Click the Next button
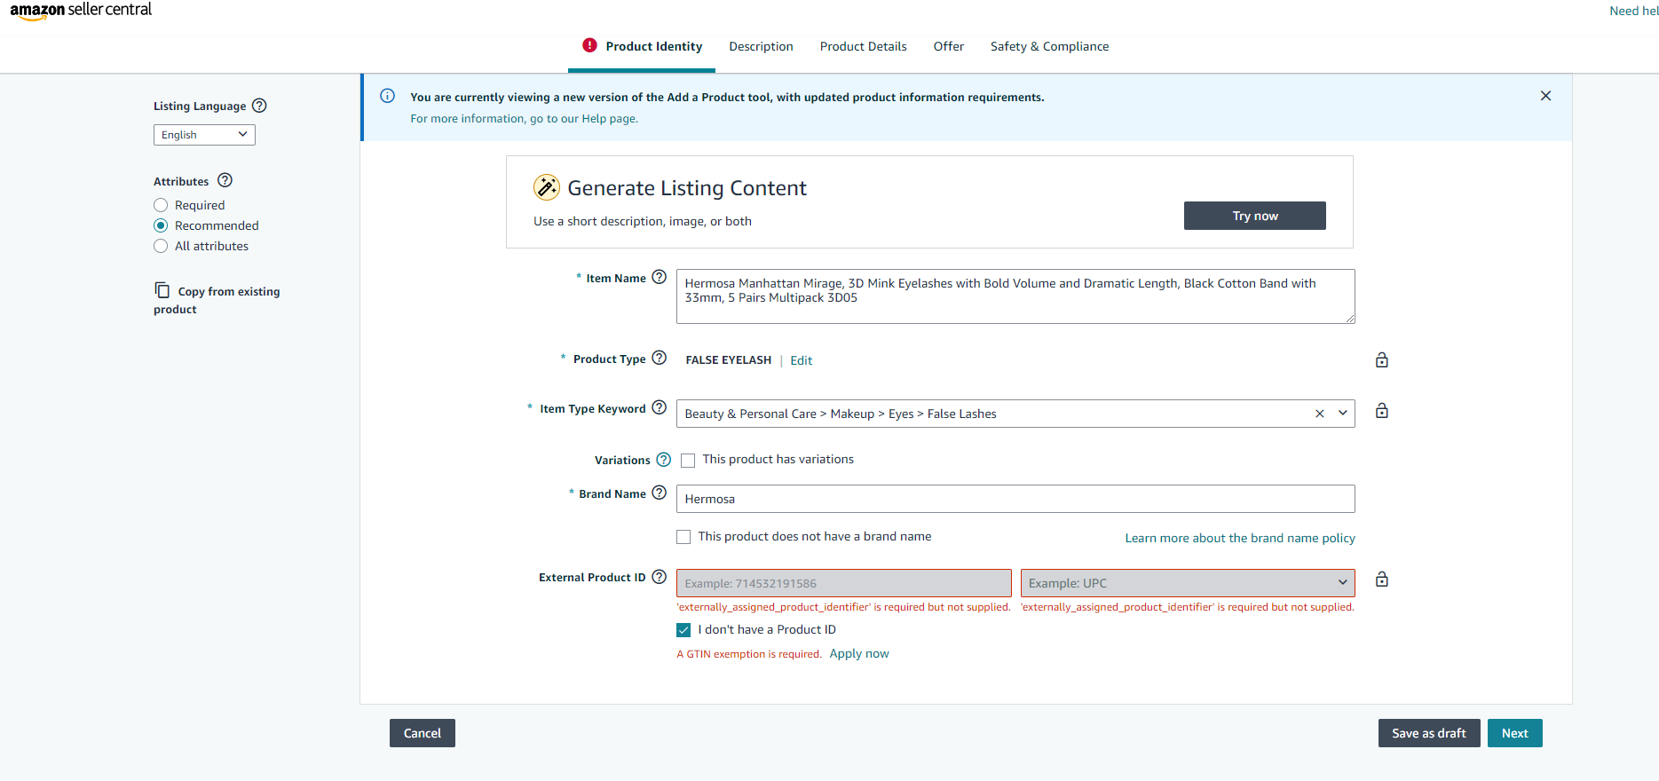The width and height of the screenshot is (1659, 781). tap(1514, 733)
